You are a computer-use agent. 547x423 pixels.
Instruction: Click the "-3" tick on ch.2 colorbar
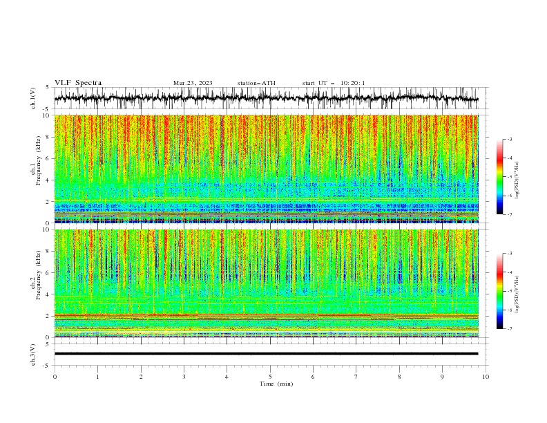(509, 254)
